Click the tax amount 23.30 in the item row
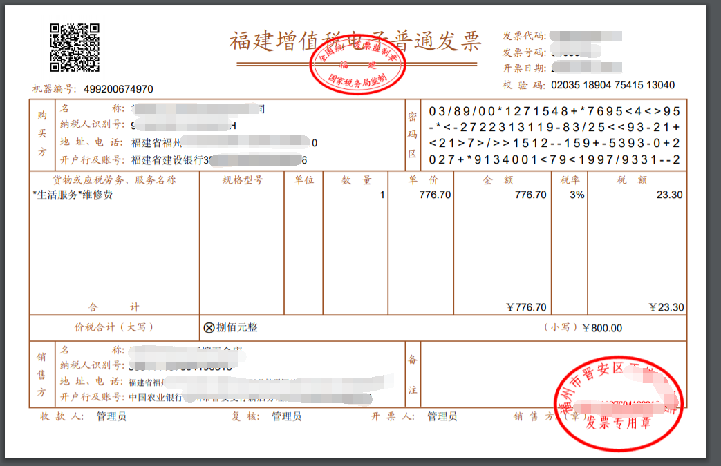Viewport: 721px width, 466px height. (x=669, y=195)
